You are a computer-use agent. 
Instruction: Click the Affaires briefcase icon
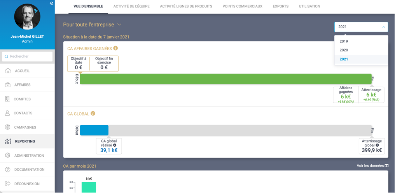(8, 85)
